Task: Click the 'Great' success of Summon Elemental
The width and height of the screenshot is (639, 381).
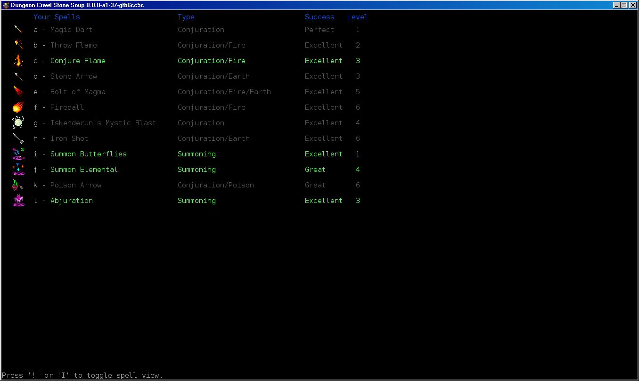Action: pyautogui.click(x=315, y=170)
